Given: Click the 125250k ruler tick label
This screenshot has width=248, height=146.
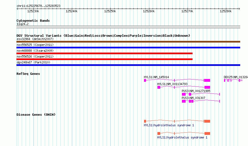Looking at the screenshot, I should click(110, 11).
